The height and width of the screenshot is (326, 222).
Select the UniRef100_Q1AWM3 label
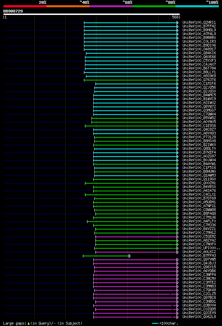point(199,176)
